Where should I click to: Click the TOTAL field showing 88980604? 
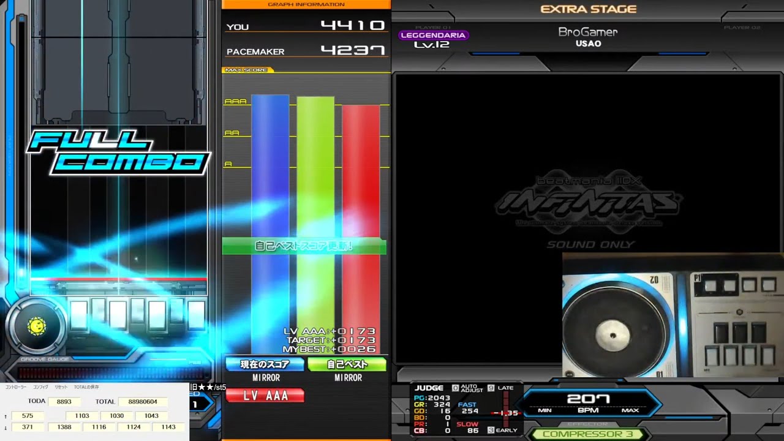point(143,402)
